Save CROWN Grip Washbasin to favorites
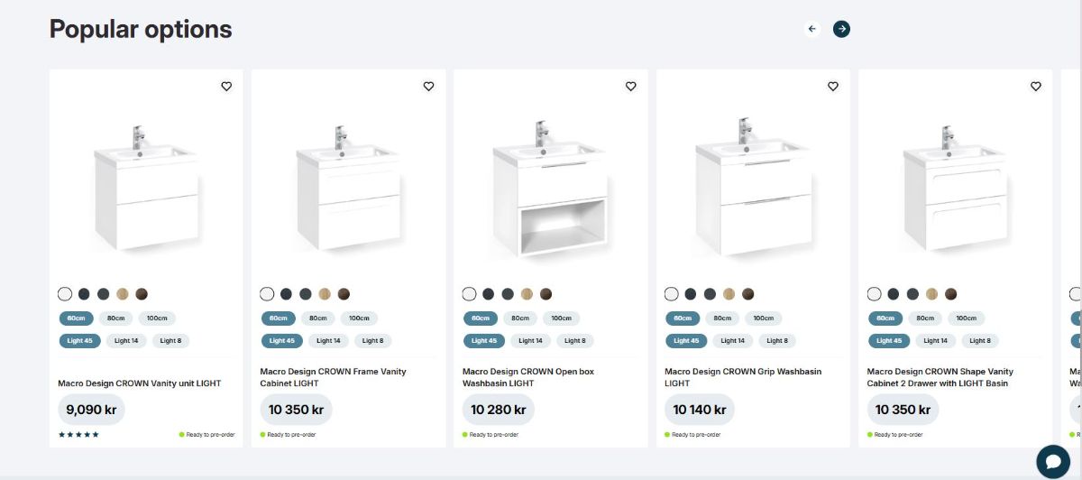Image resolution: width=1082 pixels, height=480 pixels. click(833, 87)
